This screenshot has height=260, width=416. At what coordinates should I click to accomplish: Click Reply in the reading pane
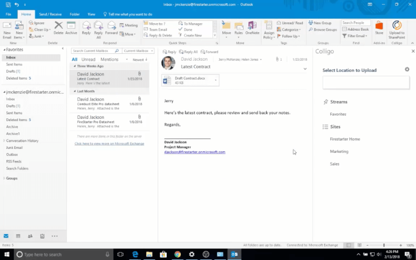coord(169,52)
